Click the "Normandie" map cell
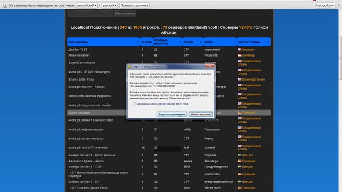 (x=212, y=174)
